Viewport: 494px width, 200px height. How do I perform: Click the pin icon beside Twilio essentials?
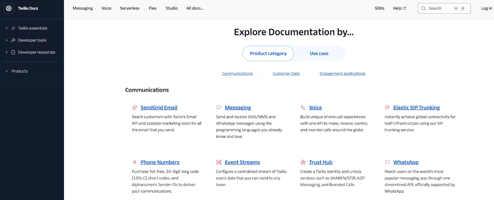tap(13, 28)
